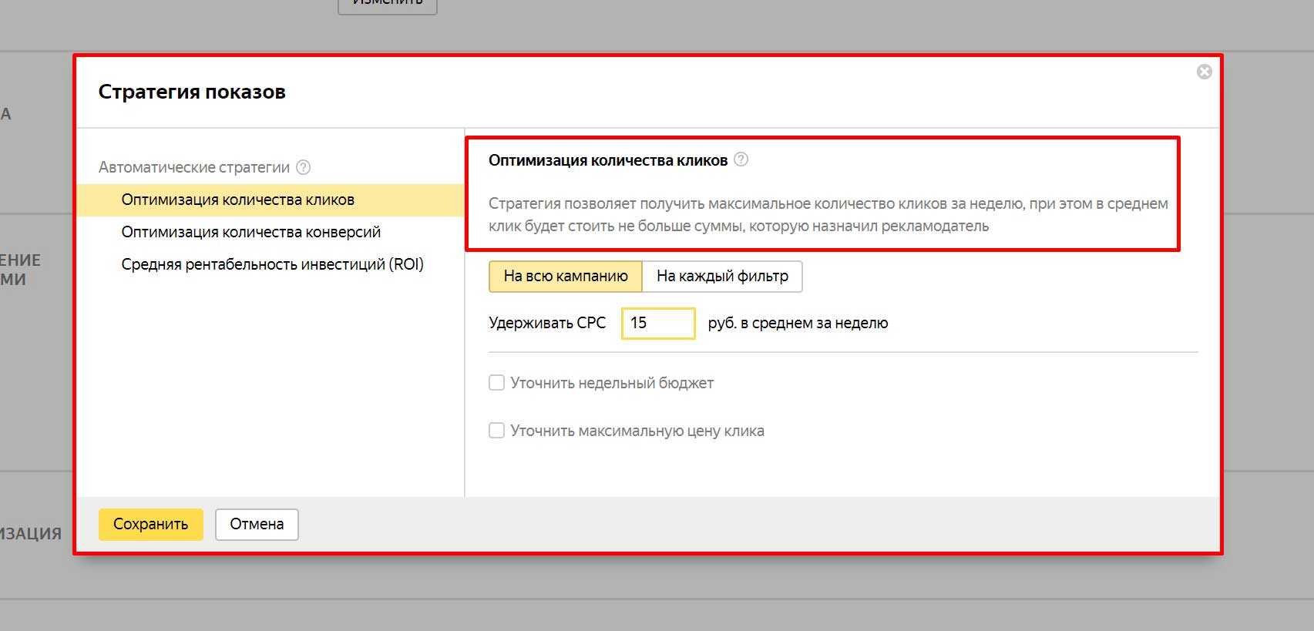Select Оптимизация количества кликов in left strategy list
1314x631 pixels.
237,200
